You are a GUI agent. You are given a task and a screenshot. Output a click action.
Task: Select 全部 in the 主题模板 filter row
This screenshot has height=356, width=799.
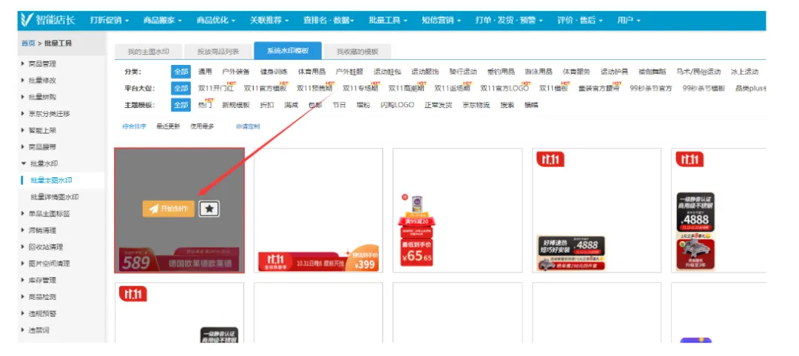[181, 106]
